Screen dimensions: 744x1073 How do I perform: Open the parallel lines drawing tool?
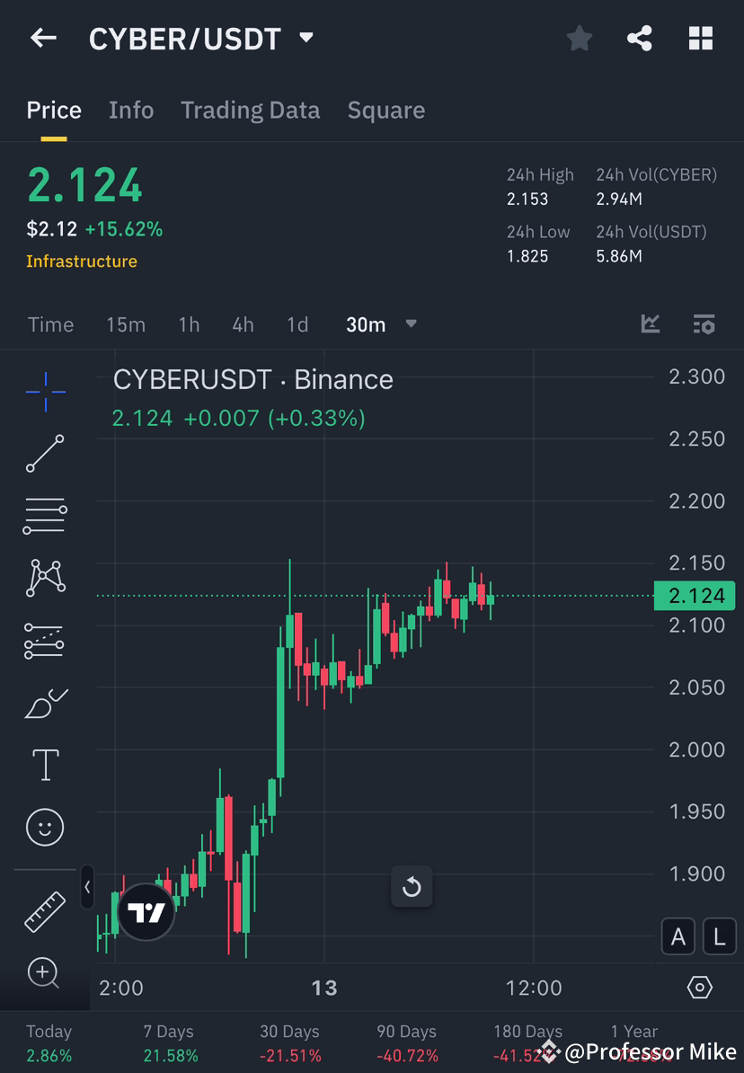point(45,516)
